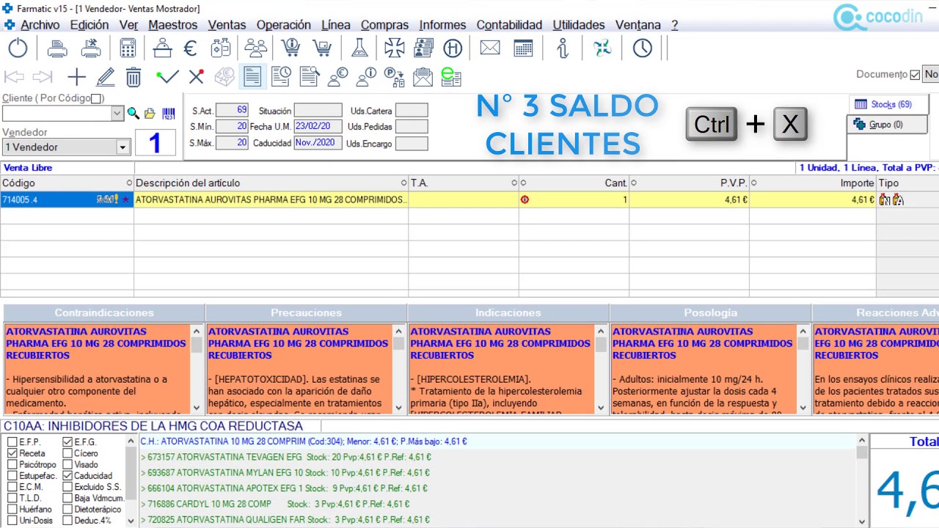Uncheck the E.F.G. checkbox
This screenshot has width=939, height=528.
coord(67,442)
